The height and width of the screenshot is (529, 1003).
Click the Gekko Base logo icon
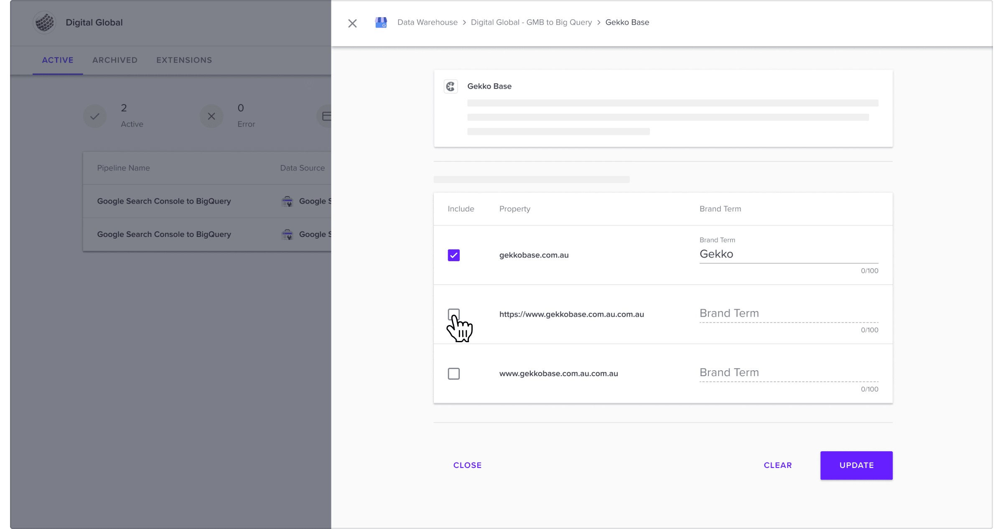click(451, 86)
